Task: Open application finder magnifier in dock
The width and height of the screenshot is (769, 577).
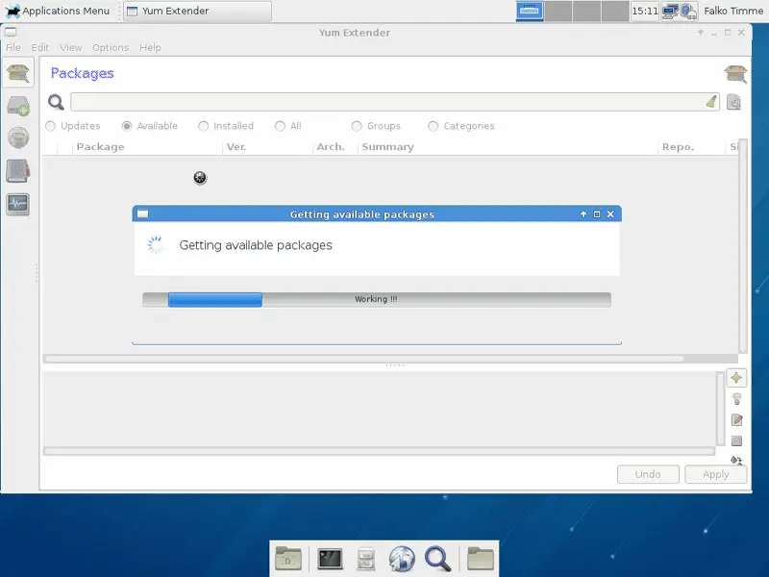Action: [437, 559]
